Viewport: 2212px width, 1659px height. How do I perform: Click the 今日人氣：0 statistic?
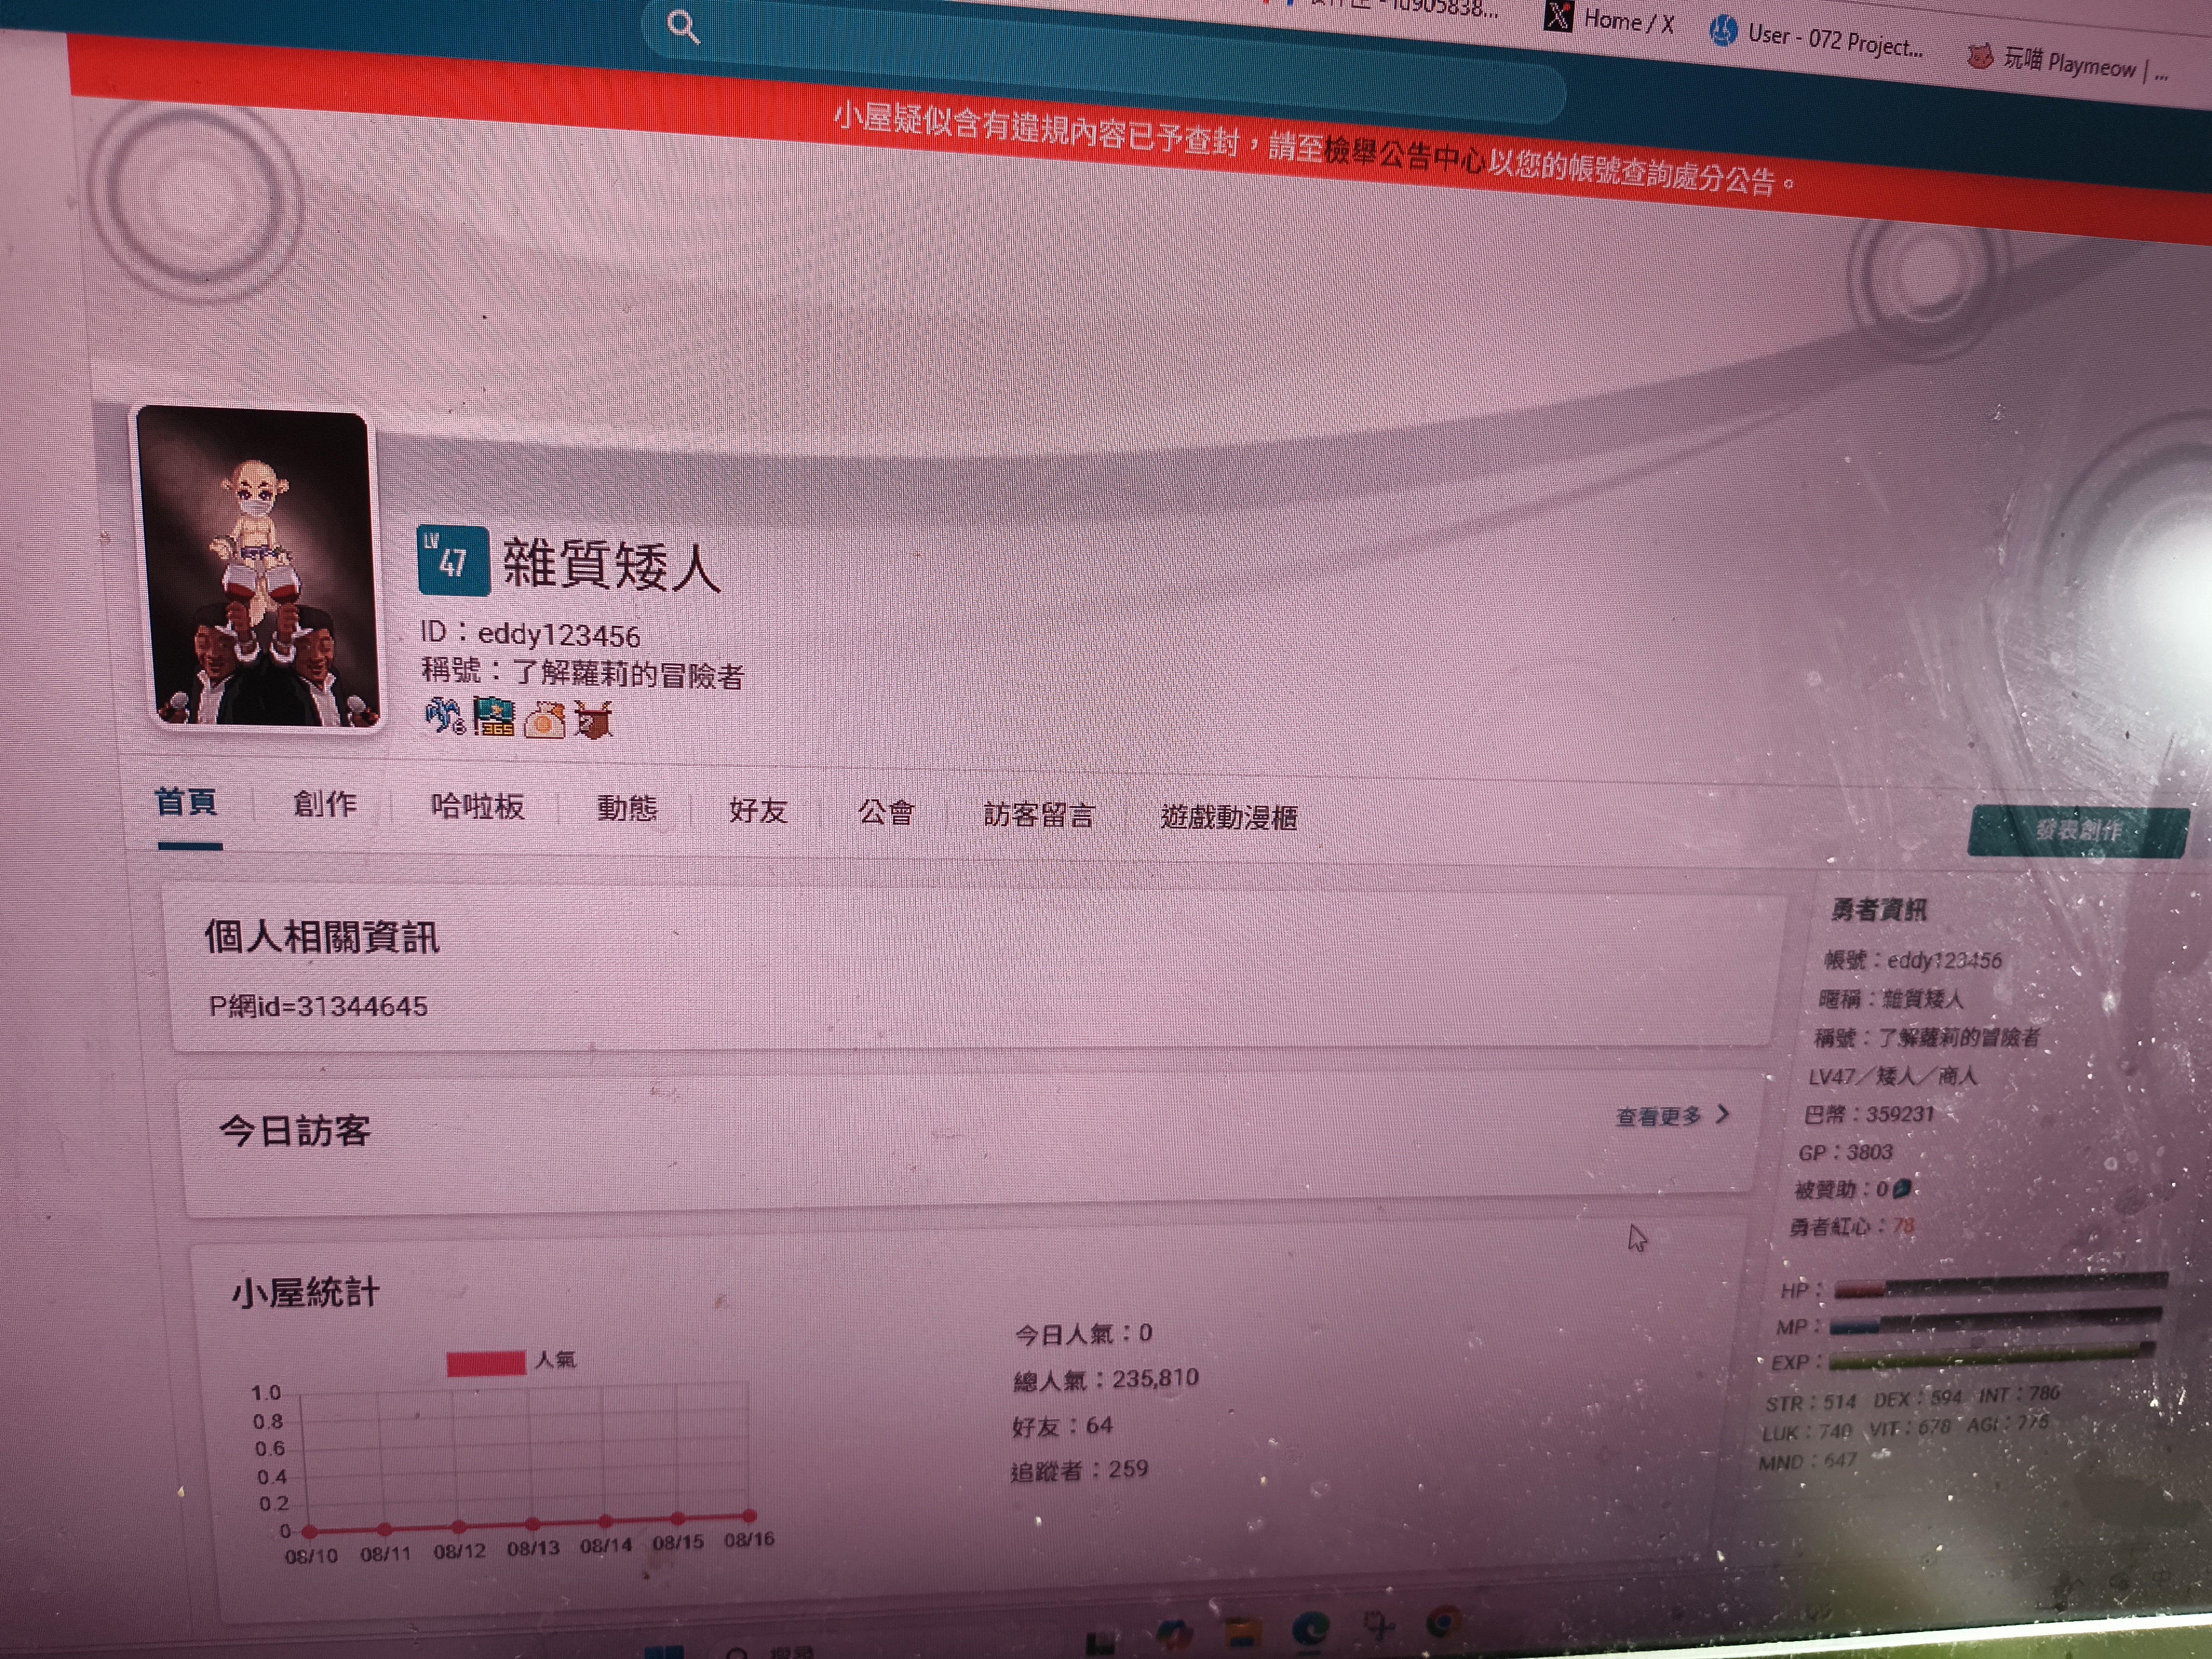pyautogui.click(x=1083, y=1333)
